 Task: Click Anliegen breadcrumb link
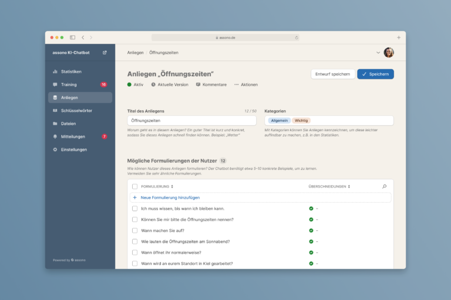click(135, 53)
